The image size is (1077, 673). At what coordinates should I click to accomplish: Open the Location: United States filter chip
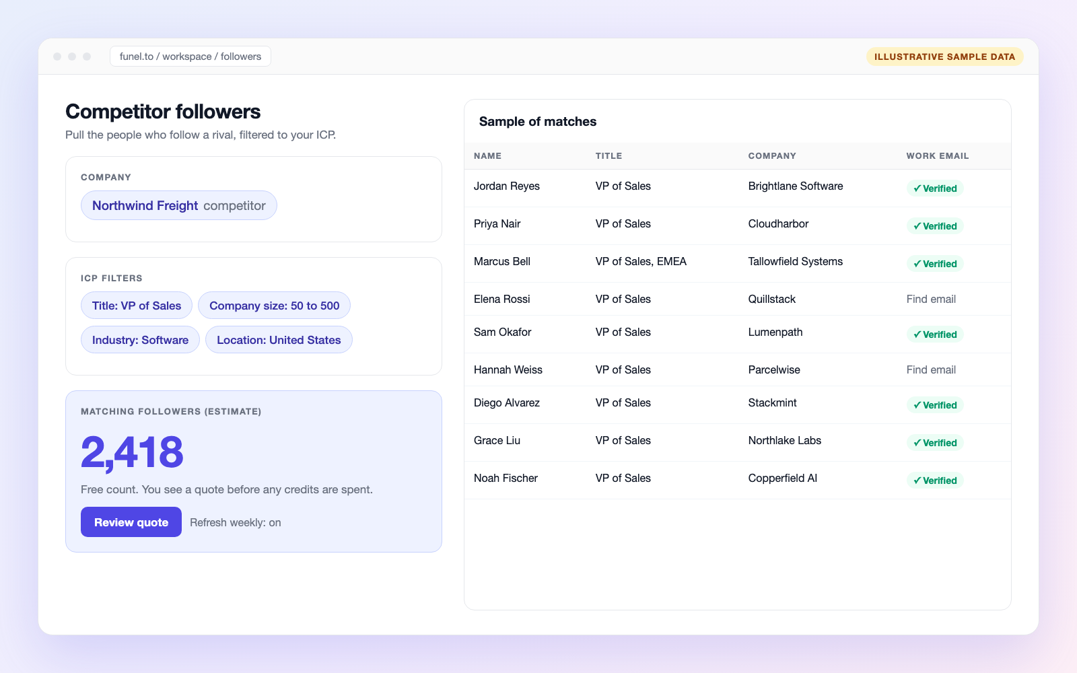[279, 340]
